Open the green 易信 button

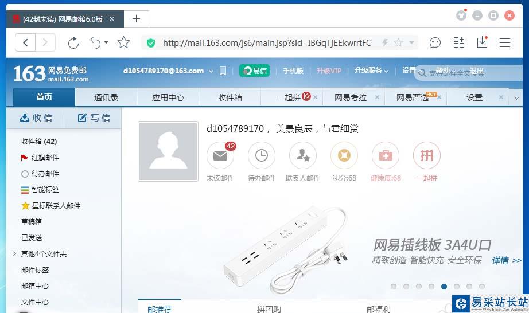(x=254, y=71)
